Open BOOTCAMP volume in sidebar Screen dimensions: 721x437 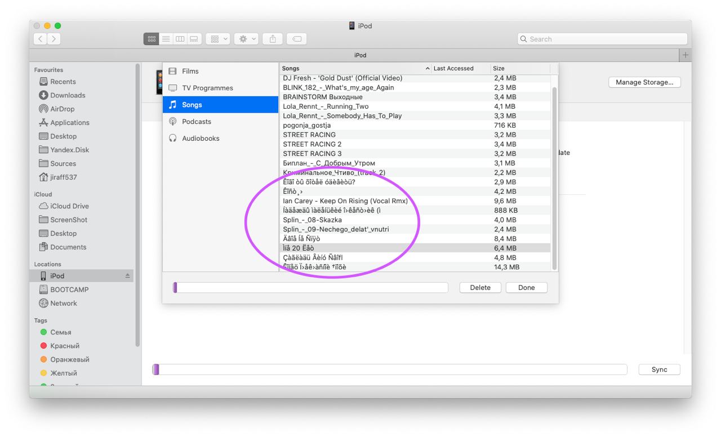(x=69, y=289)
